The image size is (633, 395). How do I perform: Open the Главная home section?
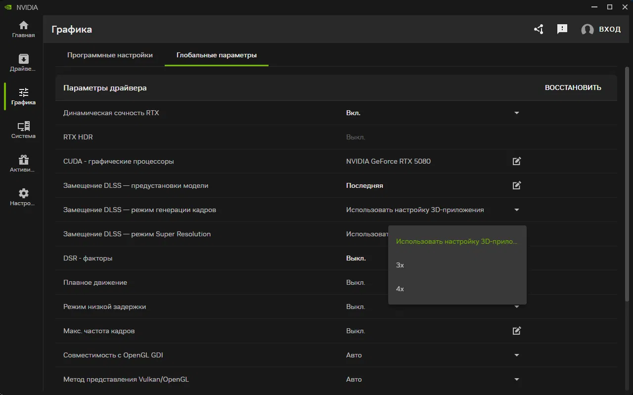23,29
